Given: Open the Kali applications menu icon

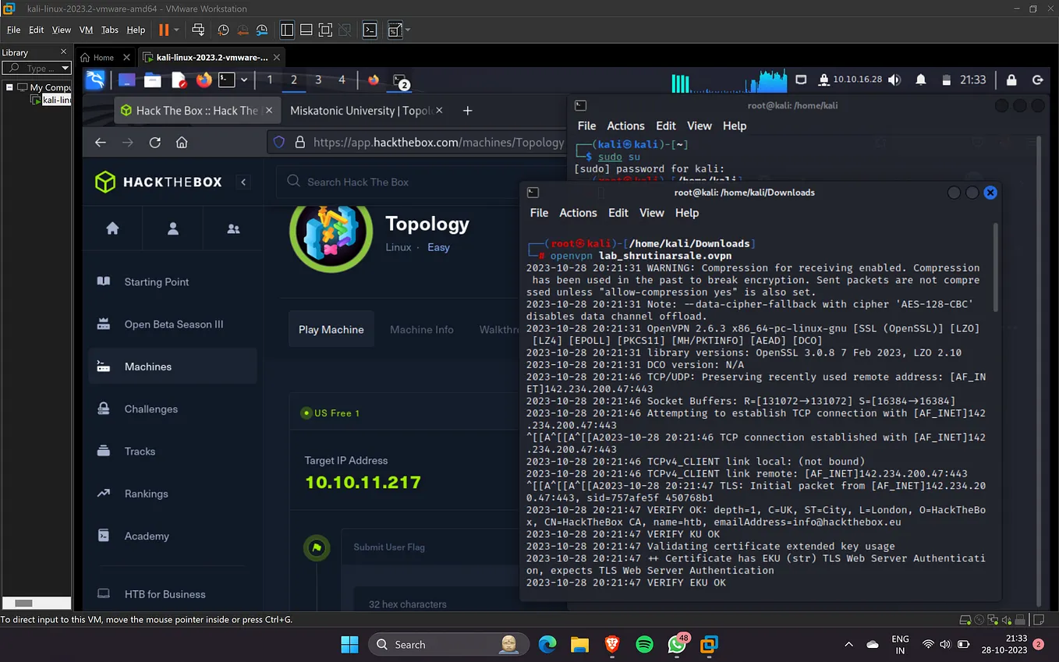Looking at the screenshot, I should coord(95,80).
